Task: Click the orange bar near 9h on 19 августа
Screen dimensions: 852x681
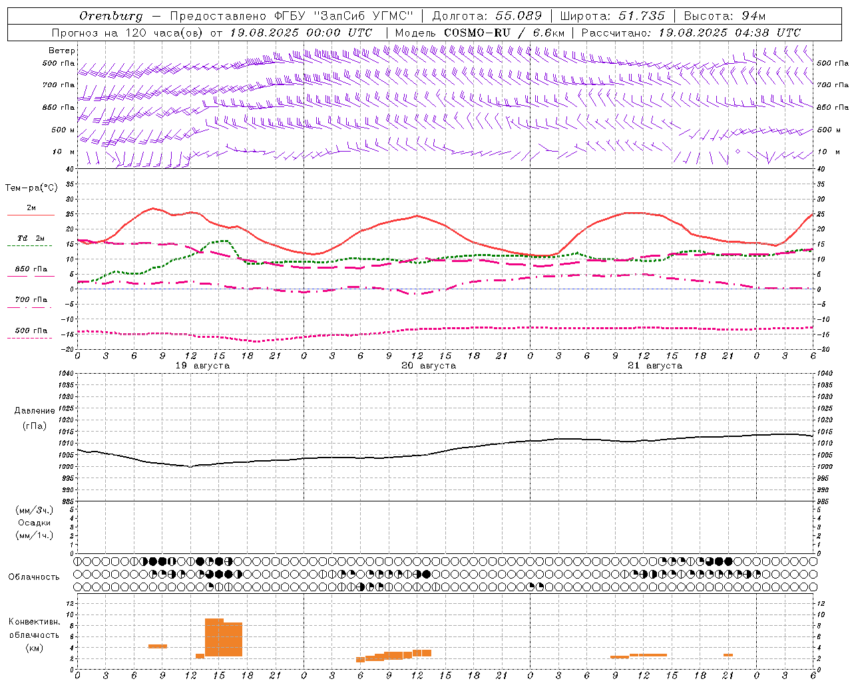Action: [x=158, y=646]
